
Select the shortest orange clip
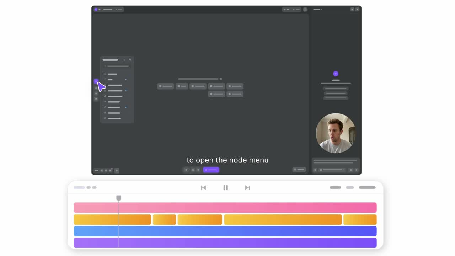click(x=164, y=219)
